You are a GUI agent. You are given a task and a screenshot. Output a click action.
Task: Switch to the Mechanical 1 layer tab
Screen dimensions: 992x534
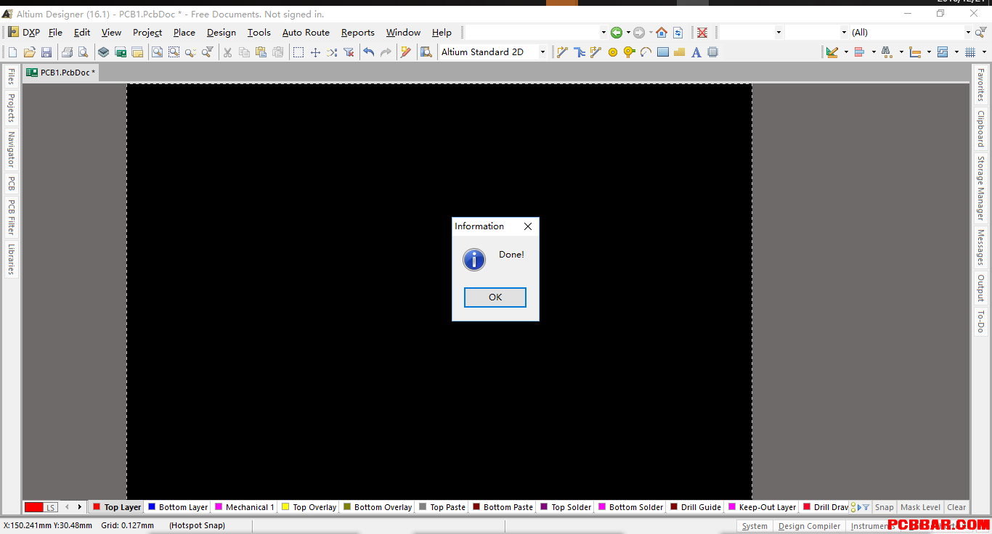click(x=245, y=507)
